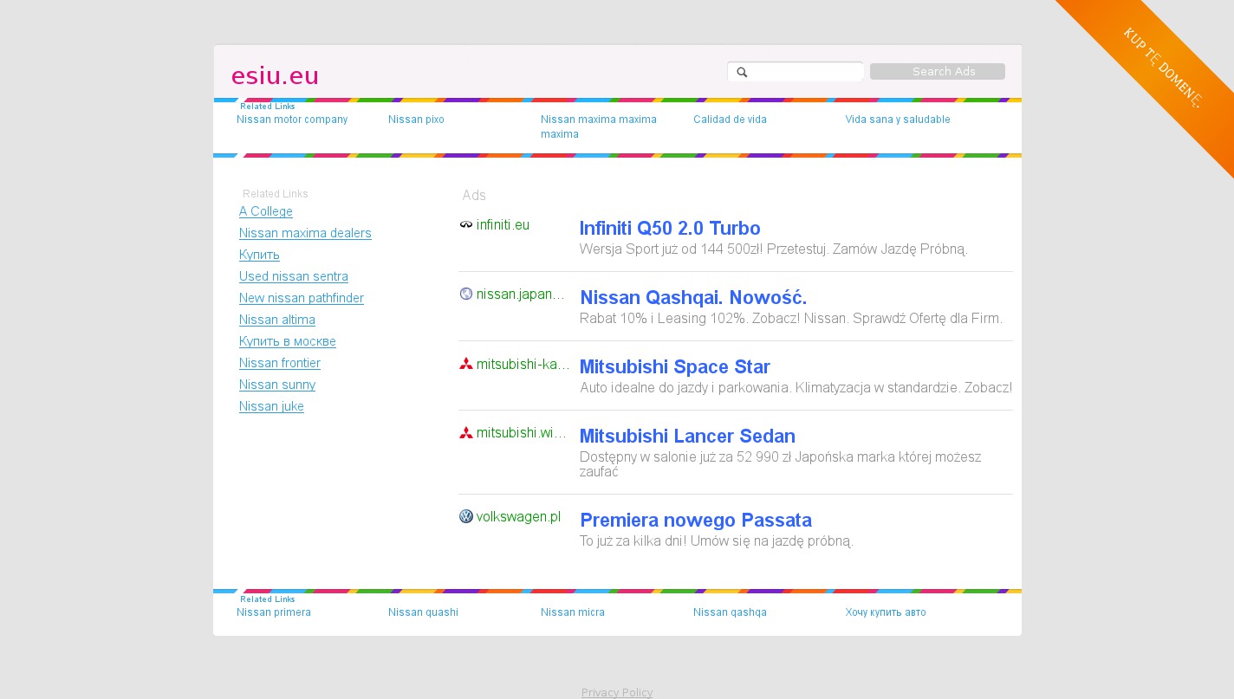Open the Nissan motor company related link
Viewport: 1234px width, 699px height.
coord(292,120)
